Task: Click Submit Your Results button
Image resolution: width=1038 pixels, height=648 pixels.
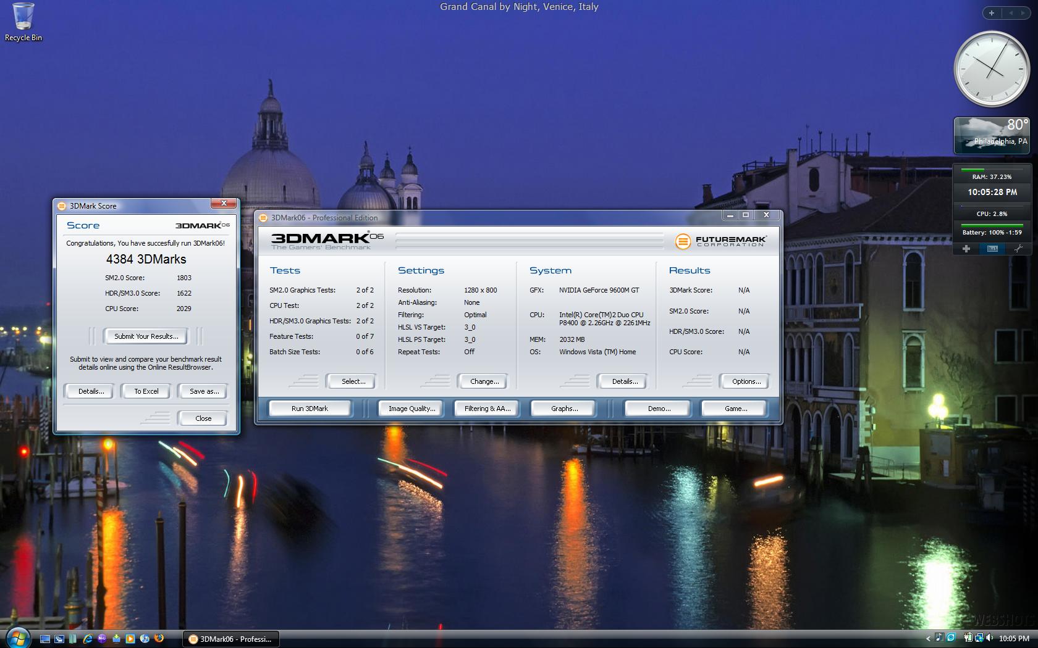Action: (146, 336)
